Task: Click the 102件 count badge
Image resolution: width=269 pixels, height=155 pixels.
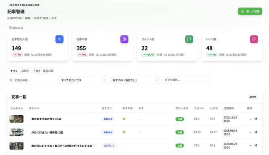Action: coord(253,97)
